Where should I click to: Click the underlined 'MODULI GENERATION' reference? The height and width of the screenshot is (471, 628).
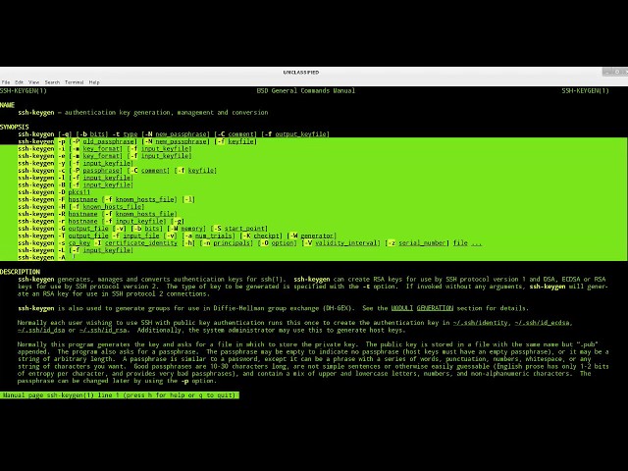tap(422, 308)
